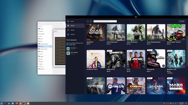Click the icon right of EA App in Lutris
188x105 pixels.
(x=51, y=46)
